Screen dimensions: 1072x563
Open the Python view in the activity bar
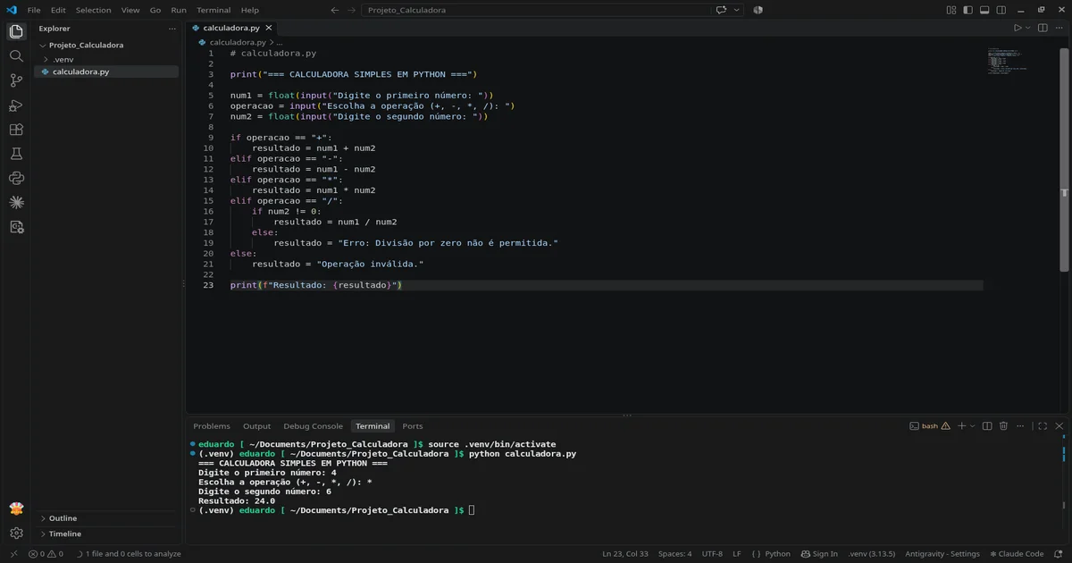click(x=16, y=178)
